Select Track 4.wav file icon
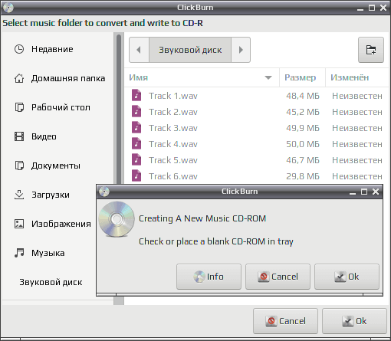The image size is (391, 341). (136, 144)
